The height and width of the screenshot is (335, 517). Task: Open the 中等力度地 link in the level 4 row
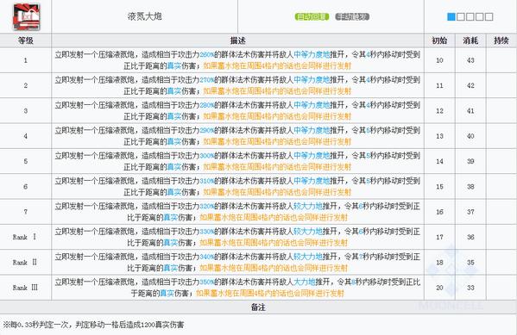[x=312, y=130]
